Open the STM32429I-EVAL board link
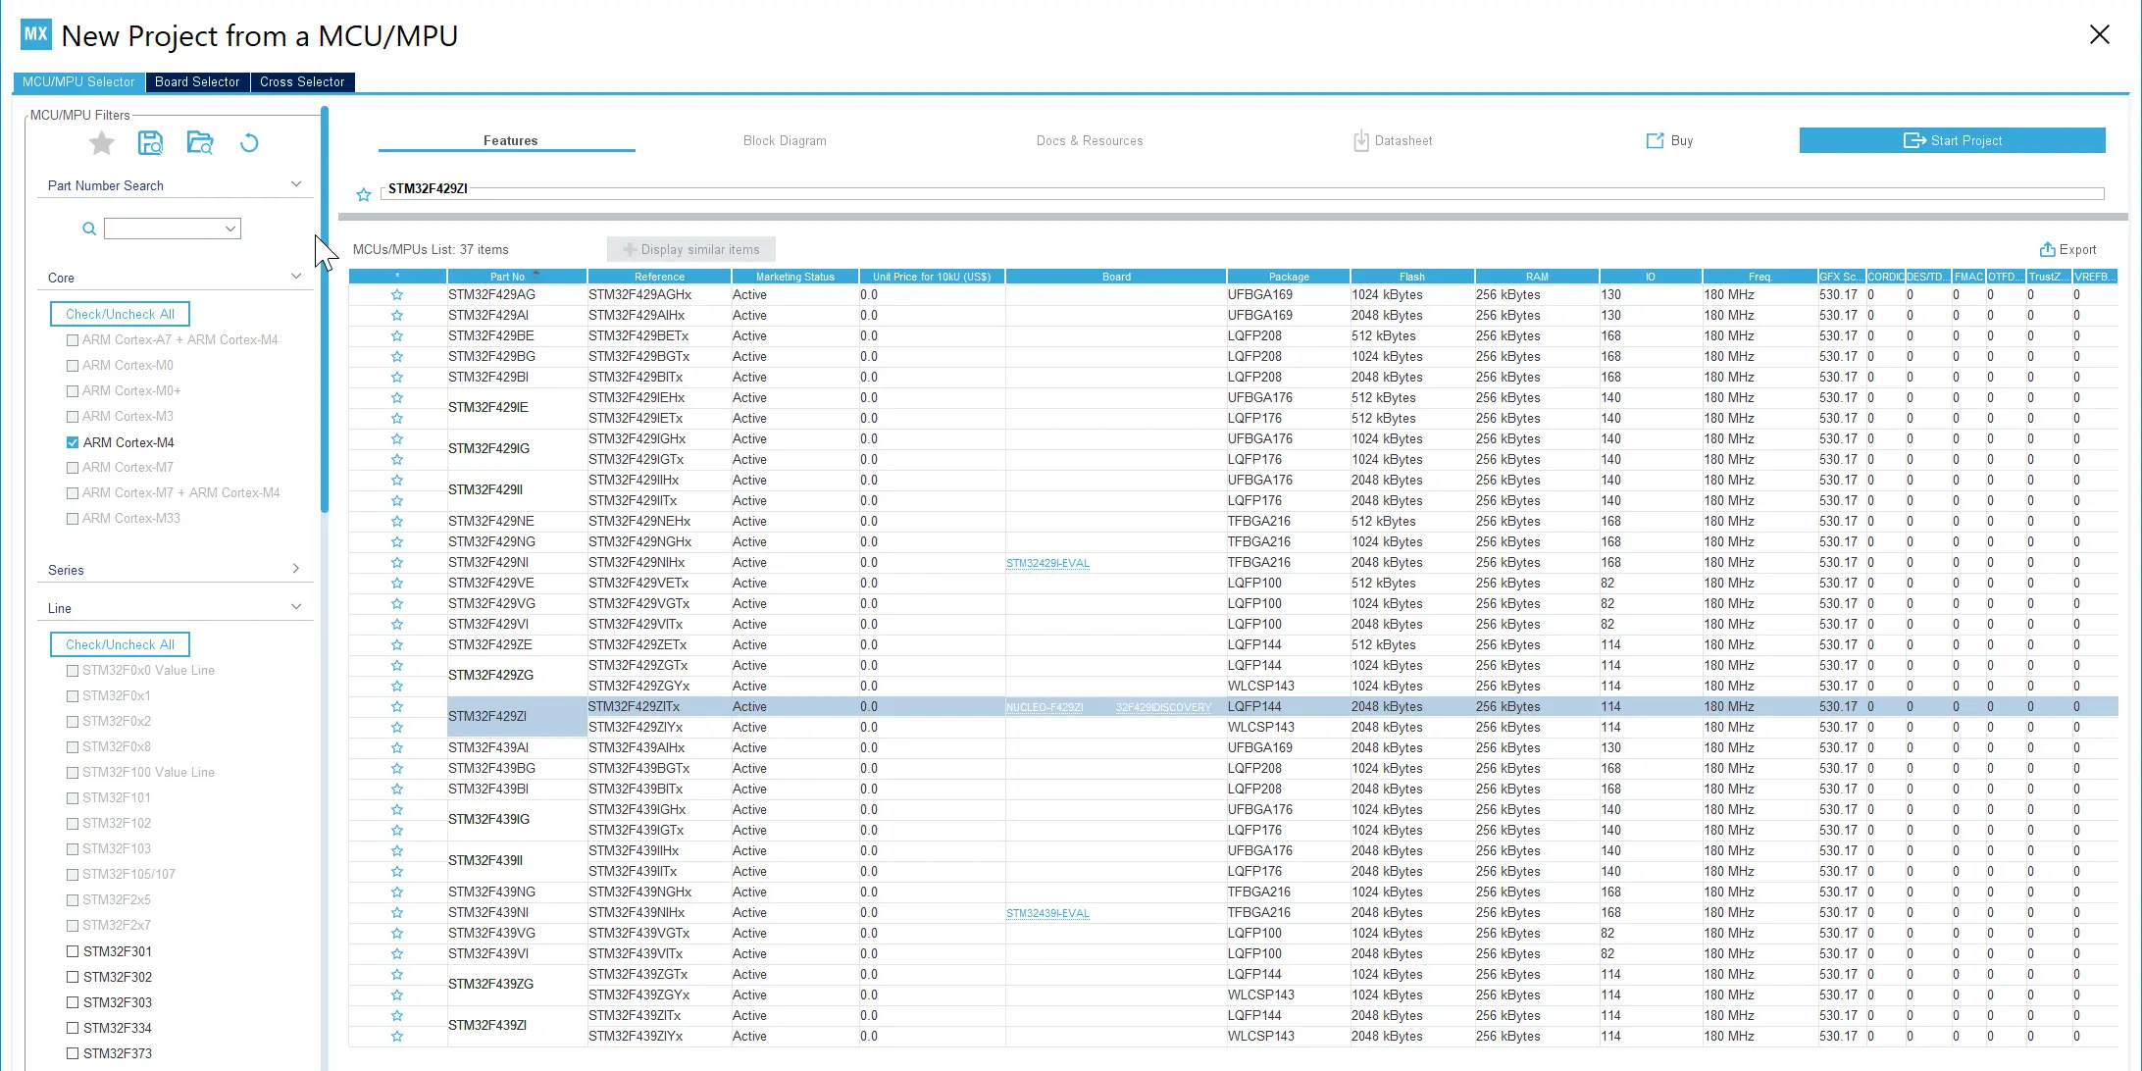 pos(1047,563)
